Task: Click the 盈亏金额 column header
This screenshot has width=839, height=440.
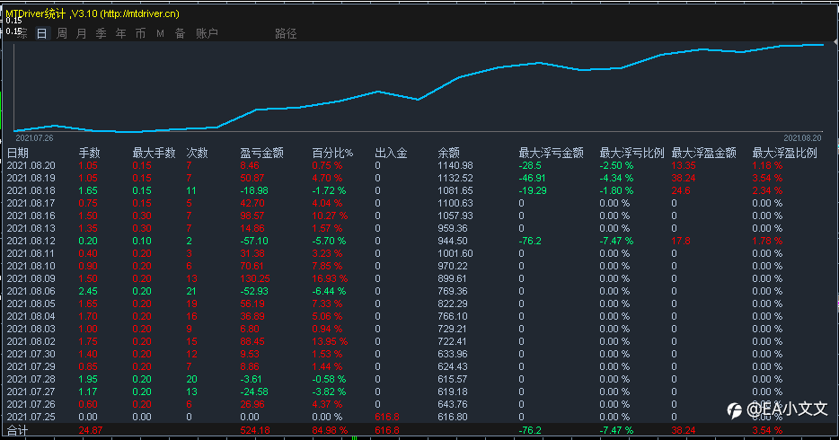Action: coord(261,153)
